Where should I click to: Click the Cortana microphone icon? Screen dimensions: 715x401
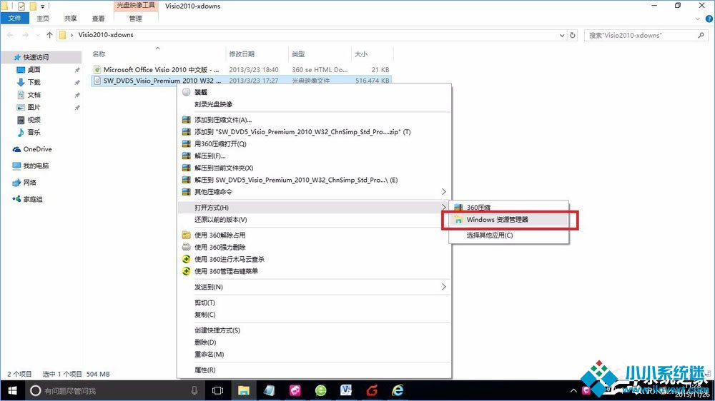[x=194, y=390]
